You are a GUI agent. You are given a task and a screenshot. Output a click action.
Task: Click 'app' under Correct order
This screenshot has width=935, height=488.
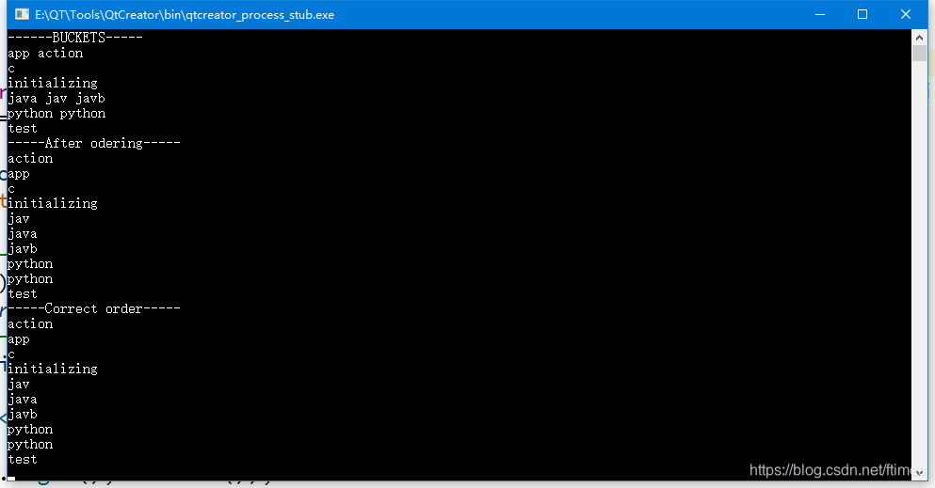(x=19, y=339)
